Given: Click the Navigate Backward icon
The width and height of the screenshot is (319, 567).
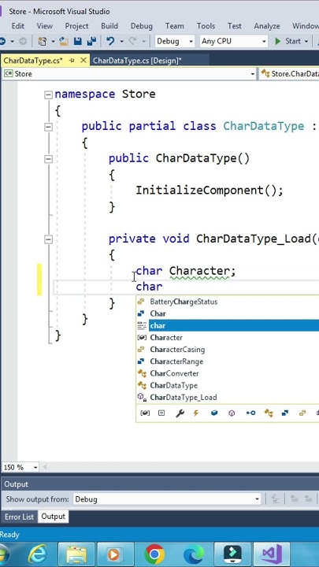Looking at the screenshot, I should [2, 41].
